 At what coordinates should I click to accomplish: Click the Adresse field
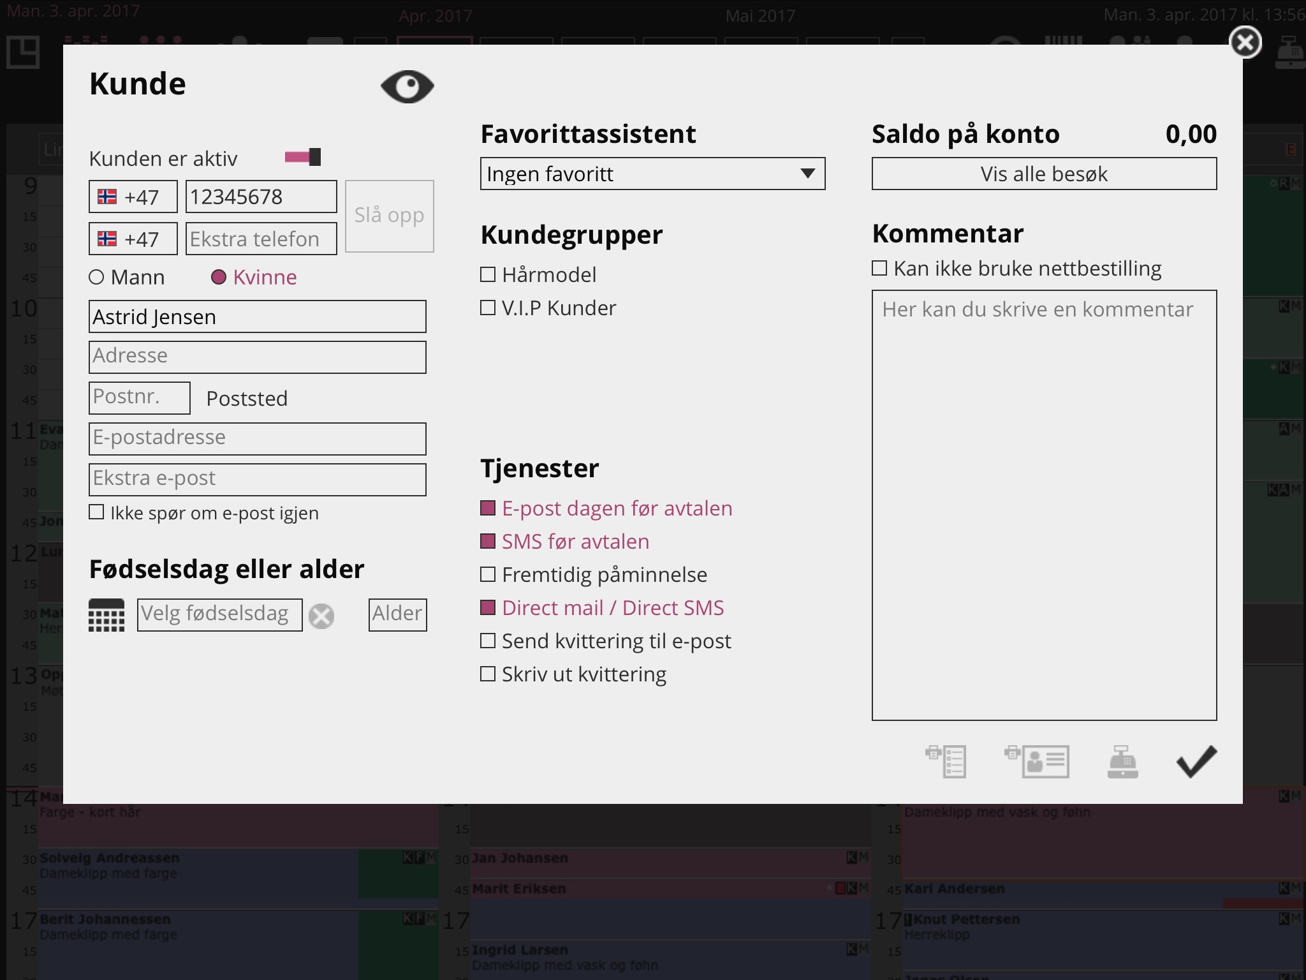click(257, 357)
